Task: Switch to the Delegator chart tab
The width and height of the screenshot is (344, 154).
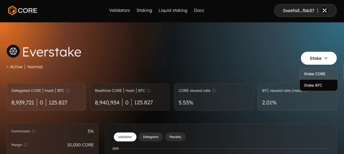Action: 150,137
